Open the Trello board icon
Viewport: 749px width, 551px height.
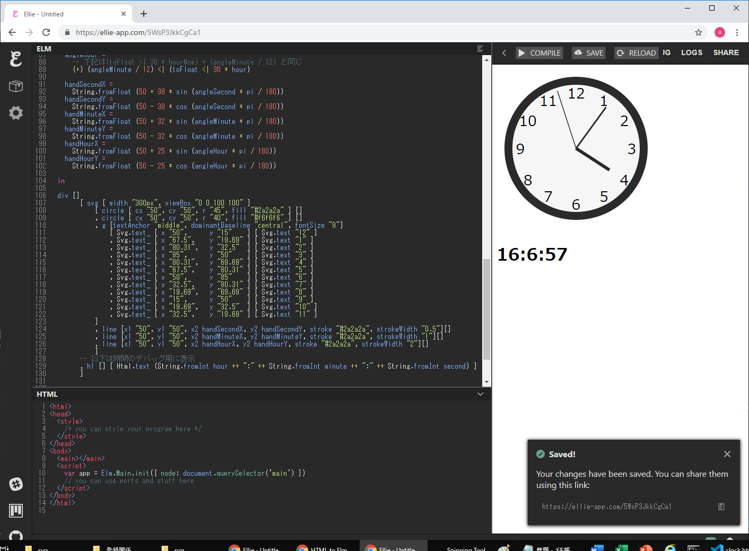[16, 511]
